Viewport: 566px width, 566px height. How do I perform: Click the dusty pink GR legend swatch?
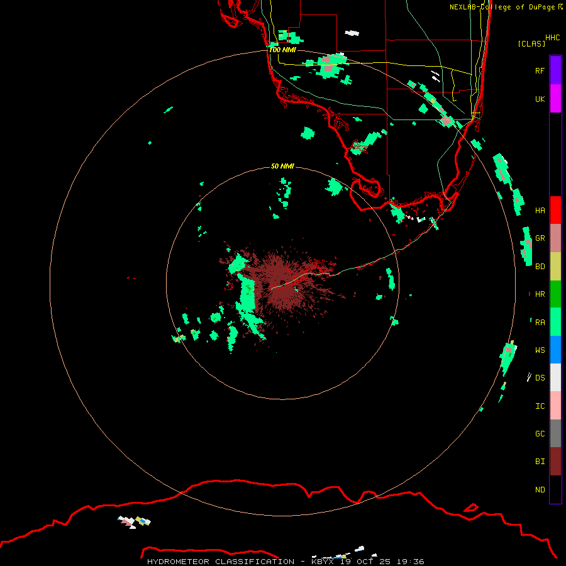pos(555,238)
